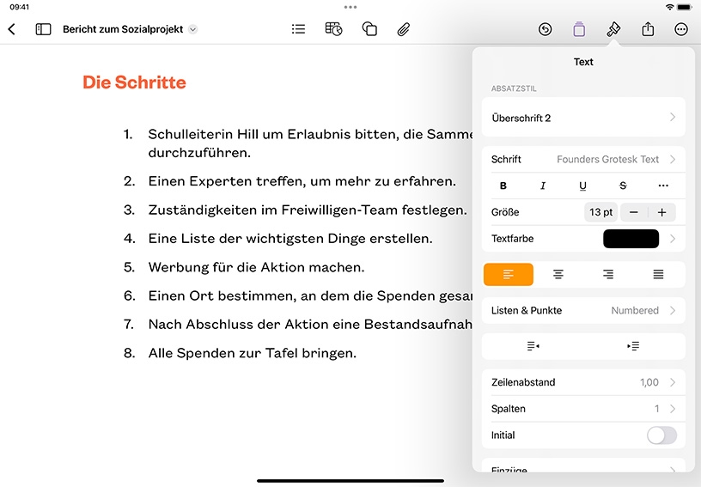This screenshot has width=701, height=487.
Task: Tap the multitasking three dots at top
Action: click(x=350, y=7)
